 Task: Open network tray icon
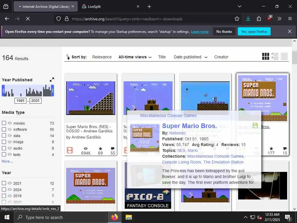[x=253, y=217]
